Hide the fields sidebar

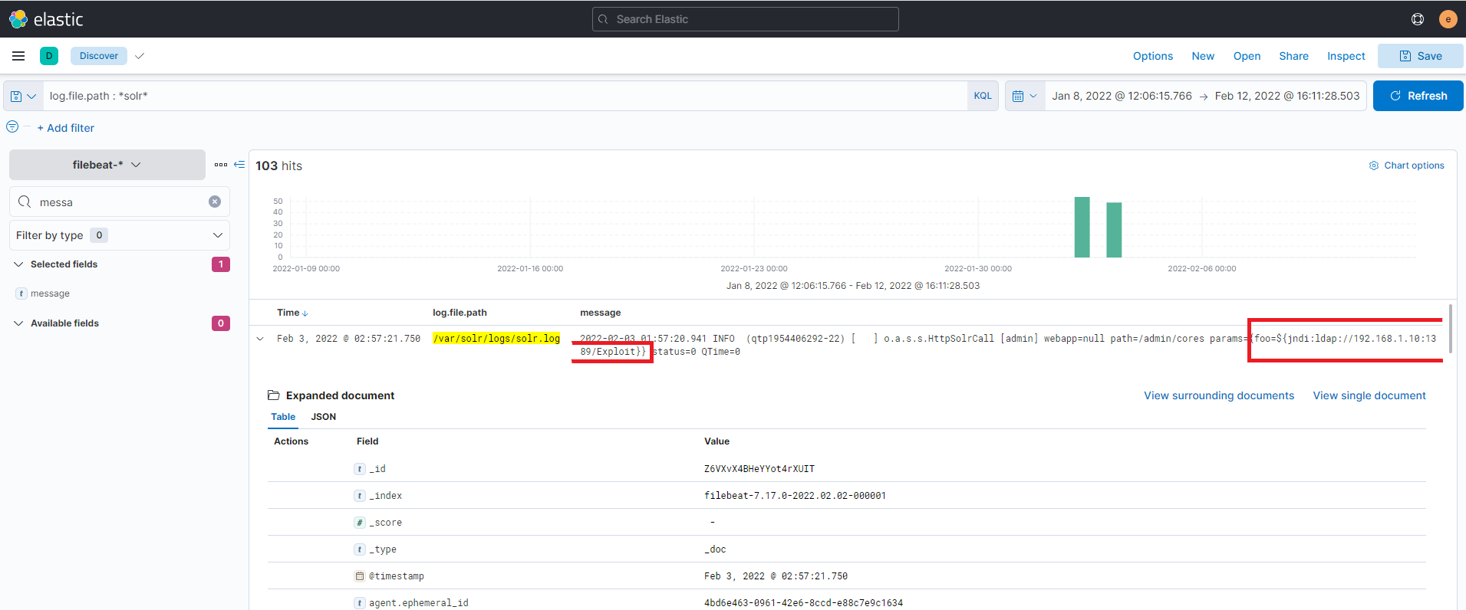click(x=239, y=165)
